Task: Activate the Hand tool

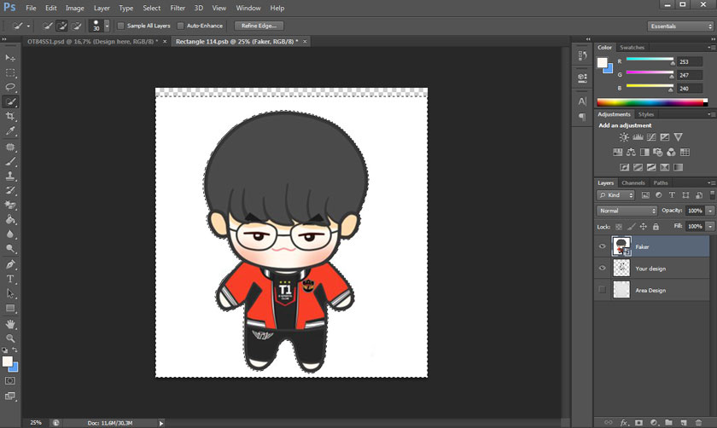Action: pyautogui.click(x=11, y=324)
